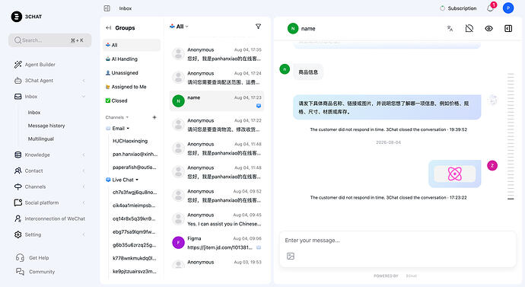Viewport: 525px width, 287px height.
Task: Click the purple Figma avatar icon
Action: (x=179, y=242)
